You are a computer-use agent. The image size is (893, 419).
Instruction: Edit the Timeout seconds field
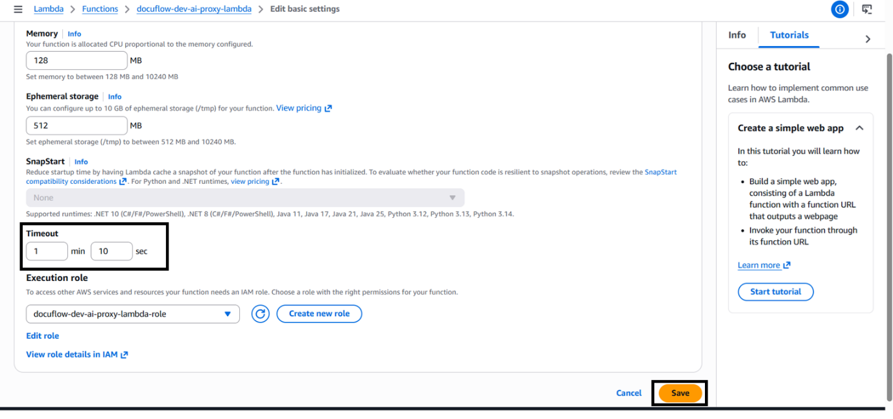pos(112,251)
